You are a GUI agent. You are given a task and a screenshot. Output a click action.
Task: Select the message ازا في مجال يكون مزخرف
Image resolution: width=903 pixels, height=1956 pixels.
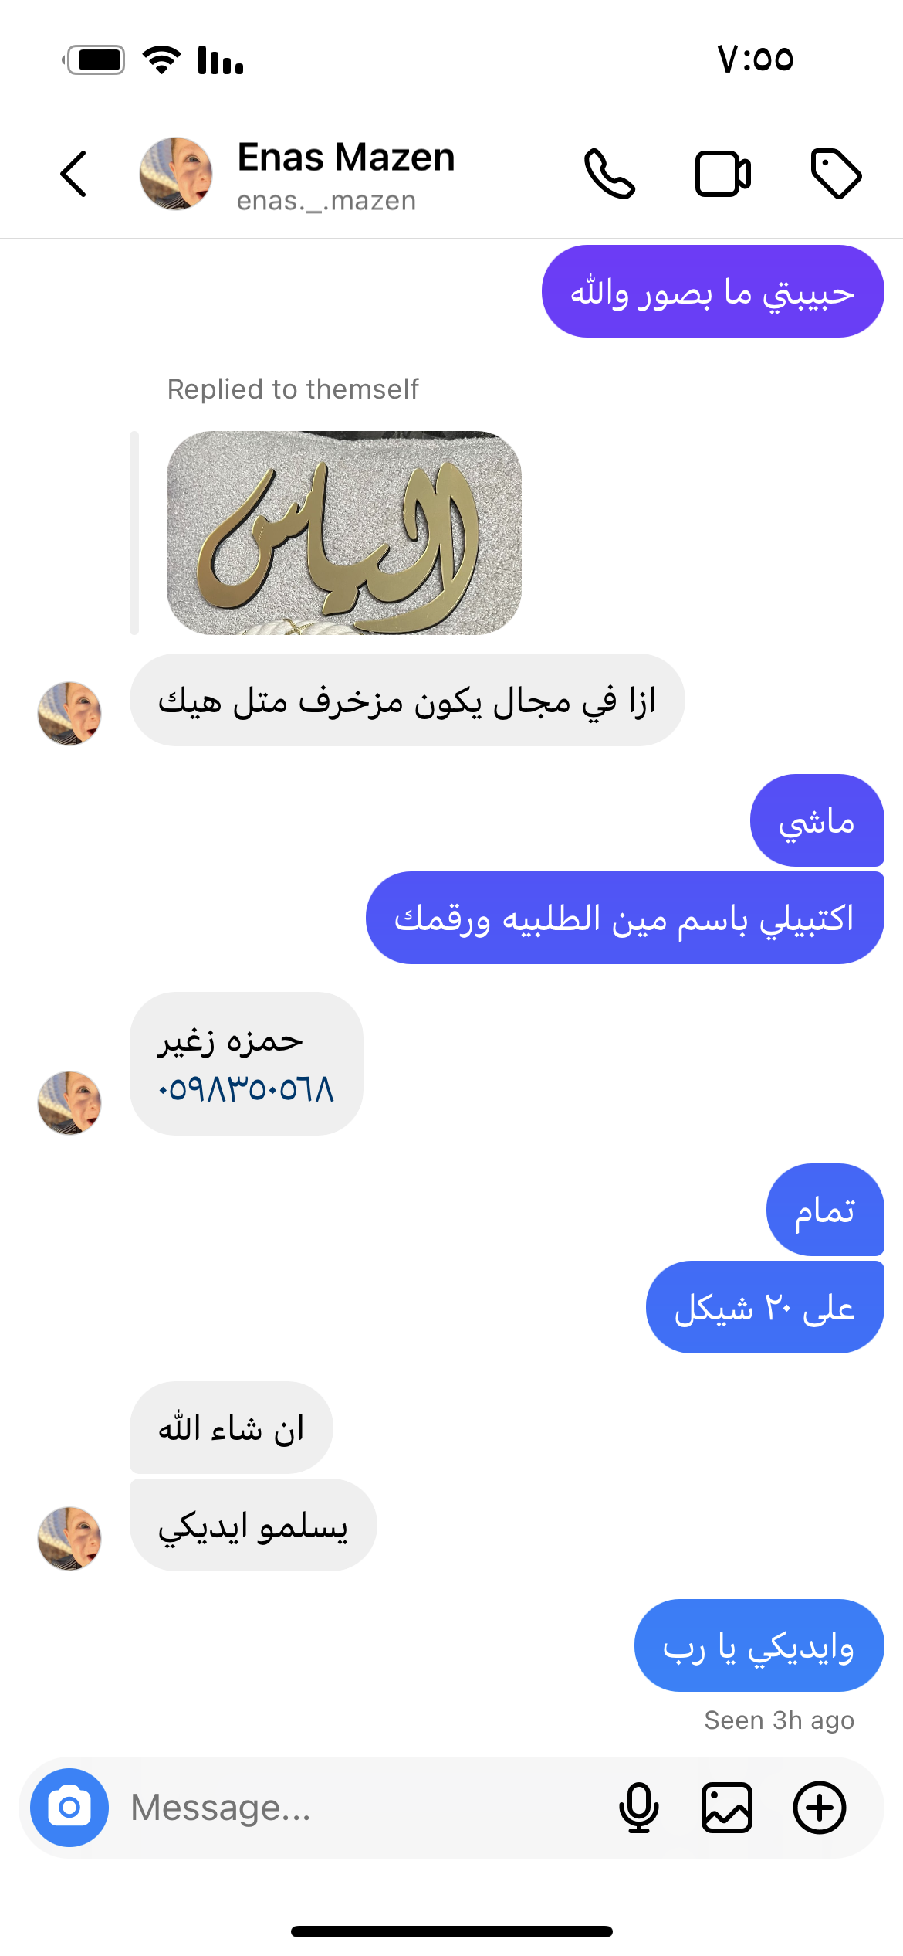pyautogui.click(x=408, y=700)
